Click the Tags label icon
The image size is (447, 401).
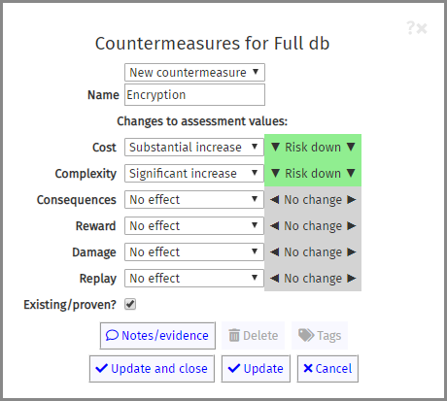306,335
